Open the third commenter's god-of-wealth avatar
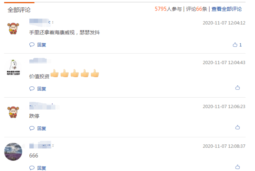The height and width of the screenshot is (171, 255). coord(13,112)
